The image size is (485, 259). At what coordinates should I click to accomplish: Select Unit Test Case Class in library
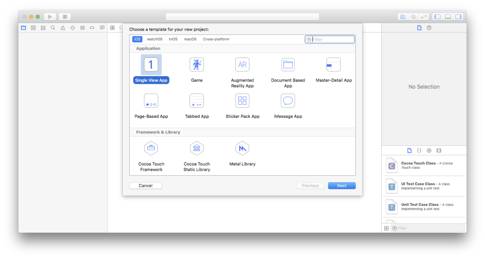click(x=424, y=207)
